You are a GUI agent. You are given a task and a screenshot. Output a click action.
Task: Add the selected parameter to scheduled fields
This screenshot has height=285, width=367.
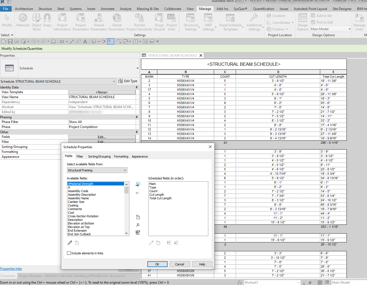coord(138,184)
